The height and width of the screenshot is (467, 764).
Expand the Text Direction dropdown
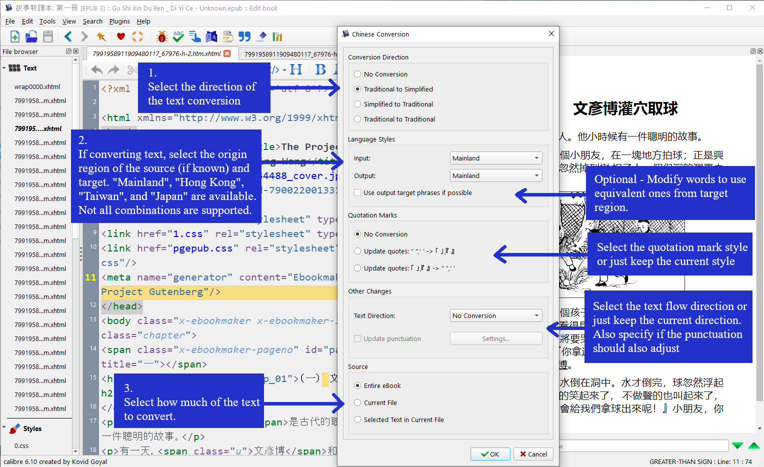(x=496, y=315)
